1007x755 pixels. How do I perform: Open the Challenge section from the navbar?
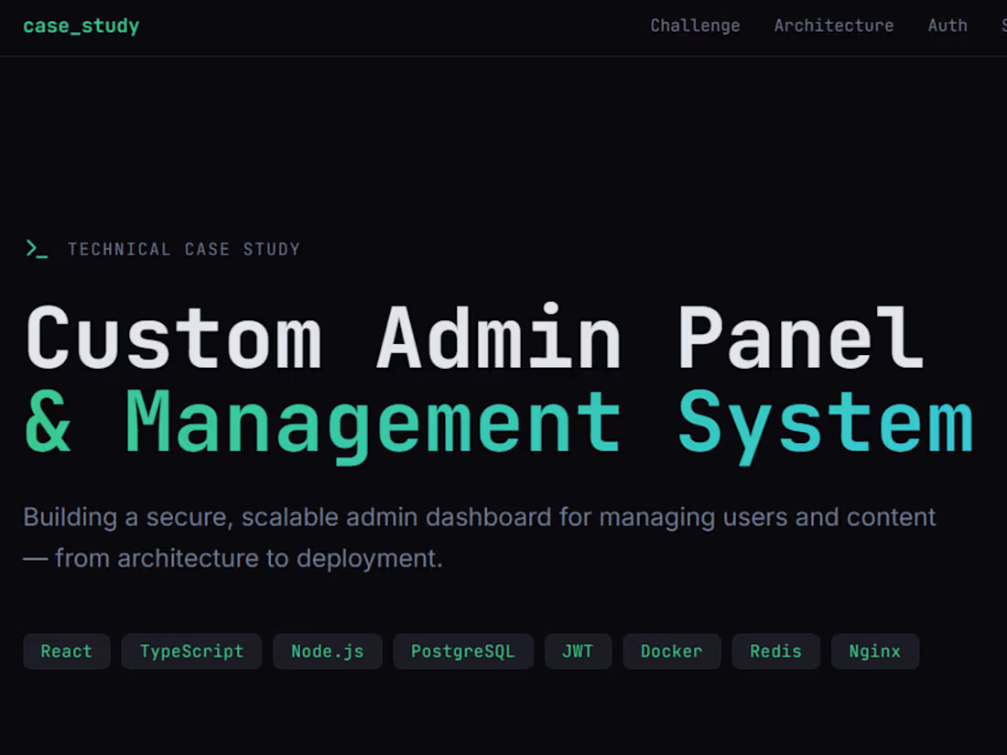(x=695, y=26)
